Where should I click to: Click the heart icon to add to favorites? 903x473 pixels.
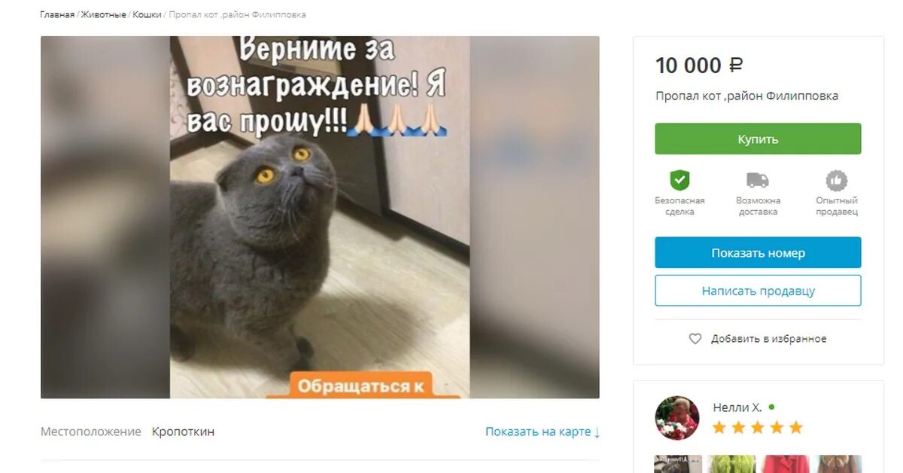695,339
